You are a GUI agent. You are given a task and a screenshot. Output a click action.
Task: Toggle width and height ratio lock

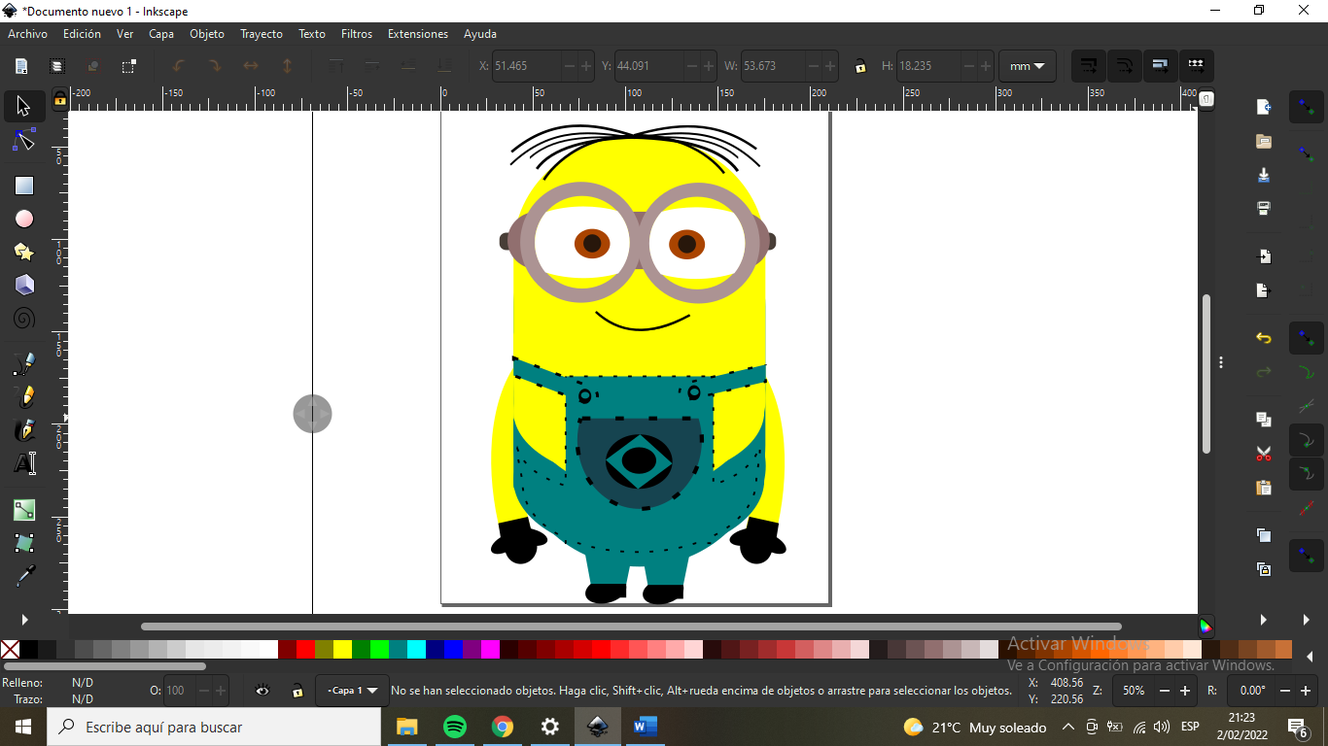click(860, 66)
